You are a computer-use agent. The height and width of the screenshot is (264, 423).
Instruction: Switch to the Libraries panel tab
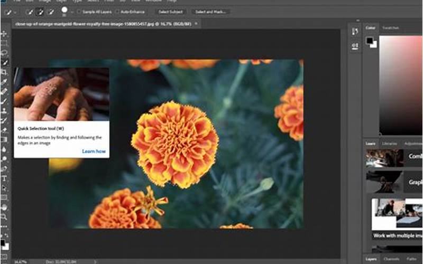point(390,144)
